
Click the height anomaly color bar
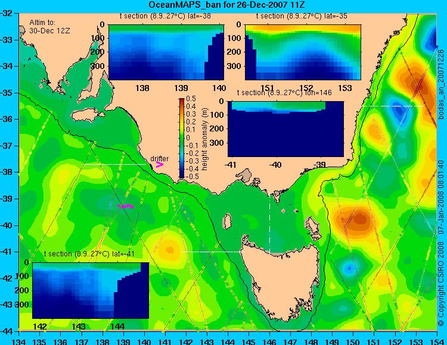[x=182, y=138]
